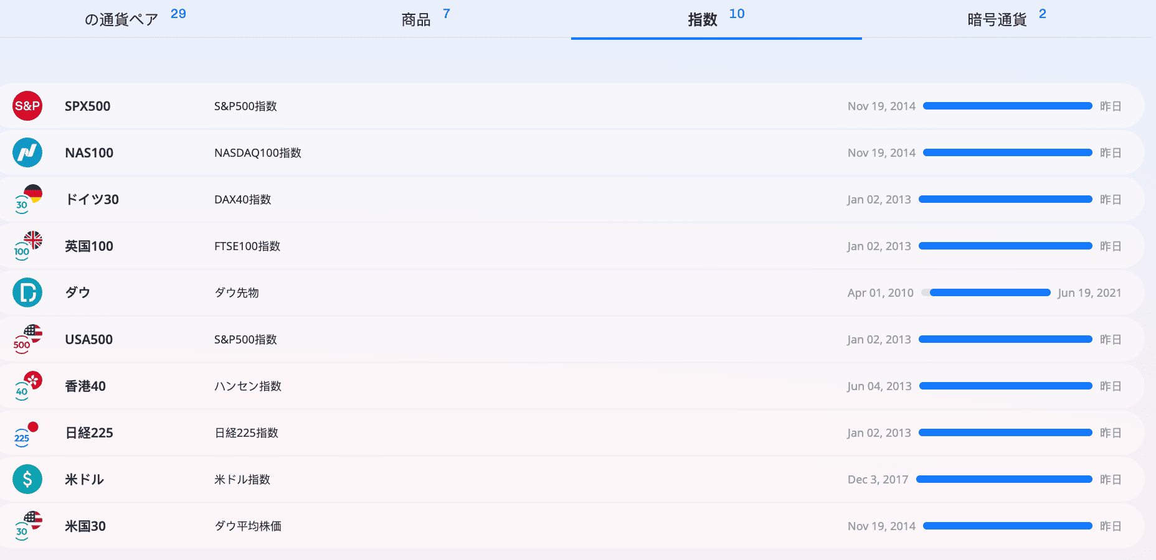Viewport: 1156px width, 560px height.
Task: Click the 米ドル指数 description
Action: (x=242, y=480)
